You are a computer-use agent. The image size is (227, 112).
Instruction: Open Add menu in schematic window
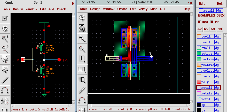(51, 9)
